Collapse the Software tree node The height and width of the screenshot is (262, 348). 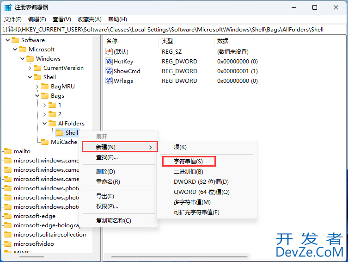tap(7, 40)
